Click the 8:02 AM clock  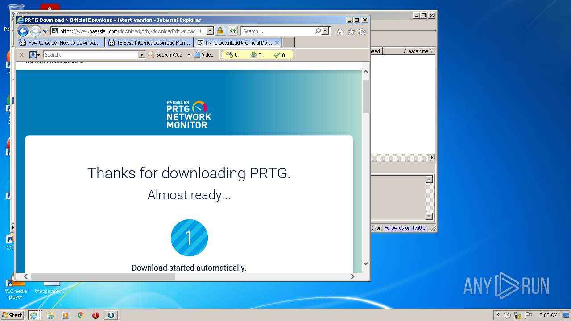tap(548, 315)
